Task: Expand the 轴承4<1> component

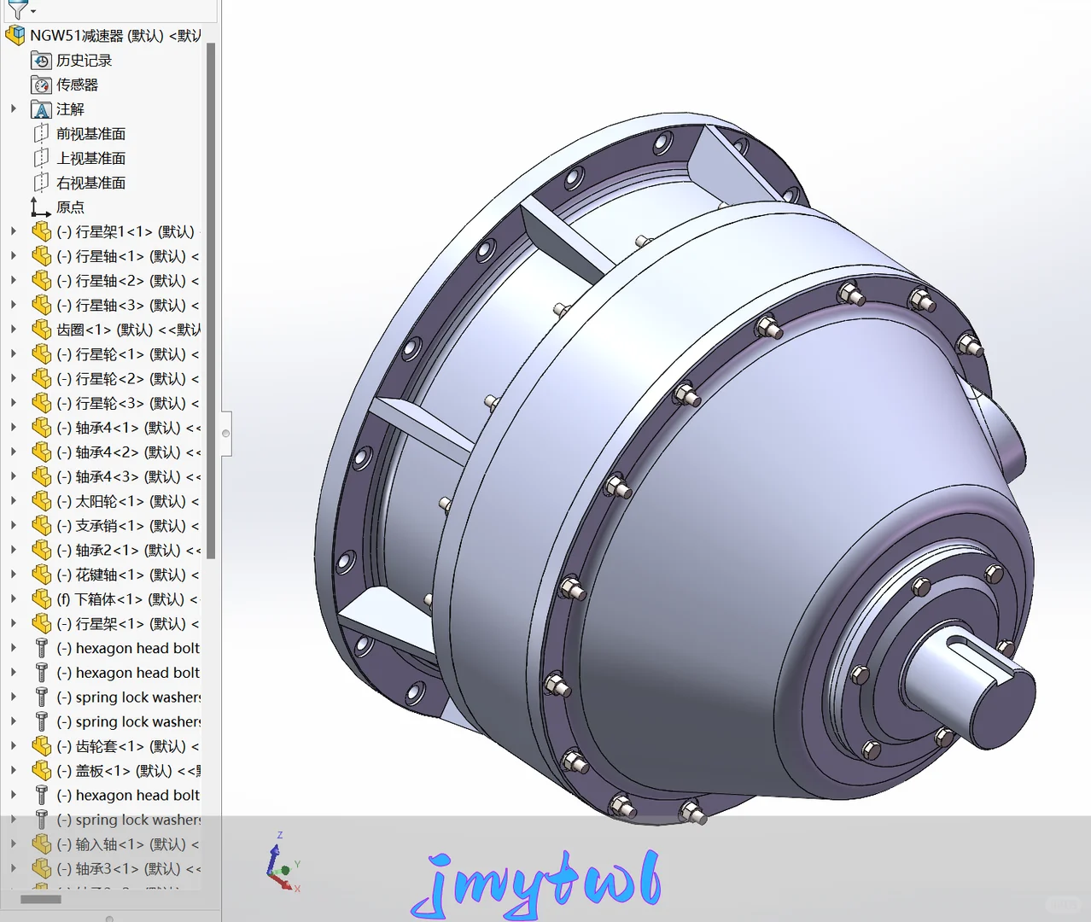Action: pos(14,427)
